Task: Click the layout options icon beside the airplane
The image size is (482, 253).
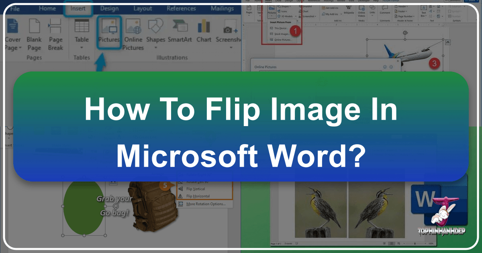Action: [x=448, y=42]
